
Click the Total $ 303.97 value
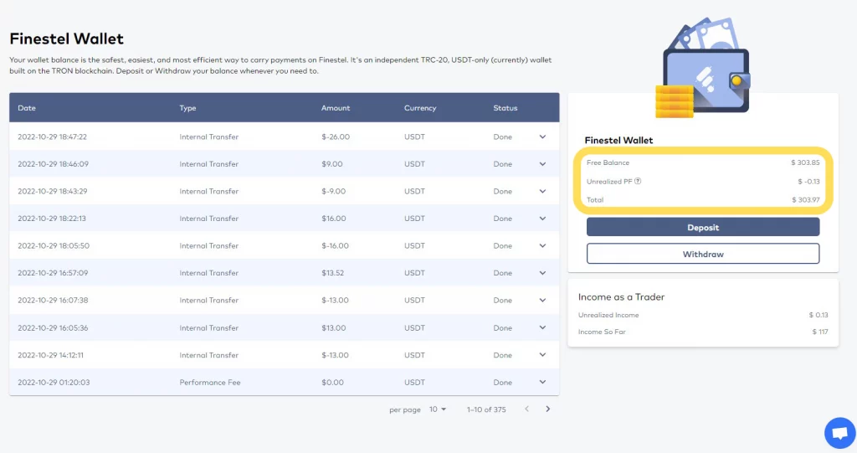coord(806,199)
